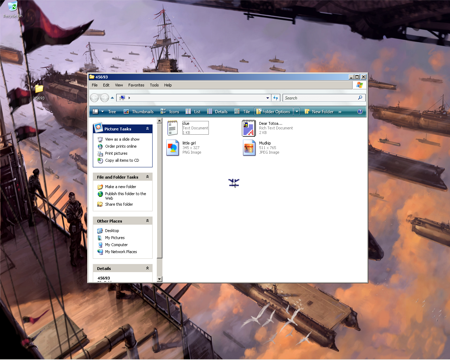450x360 pixels.
Task: Click inside the Search input field
Action: 320,98
